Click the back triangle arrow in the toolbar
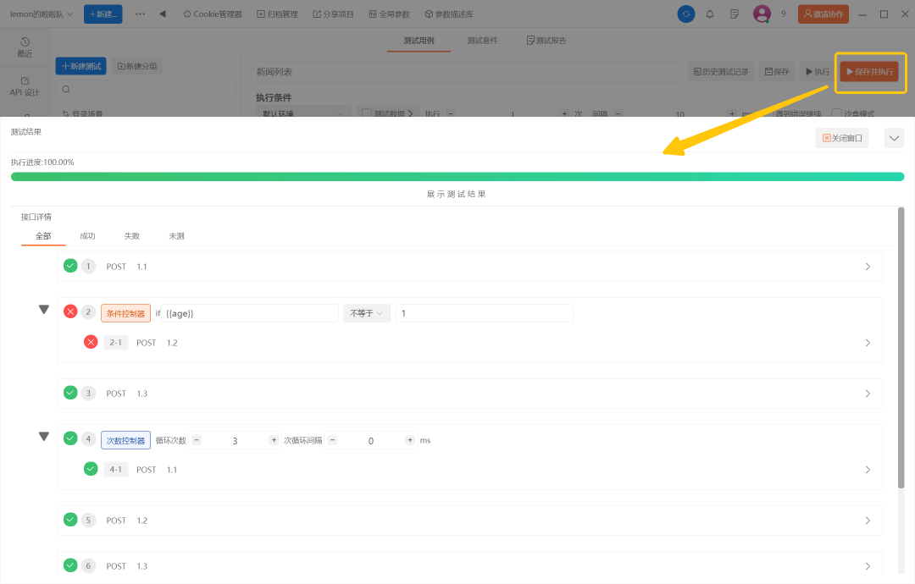 (163, 14)
